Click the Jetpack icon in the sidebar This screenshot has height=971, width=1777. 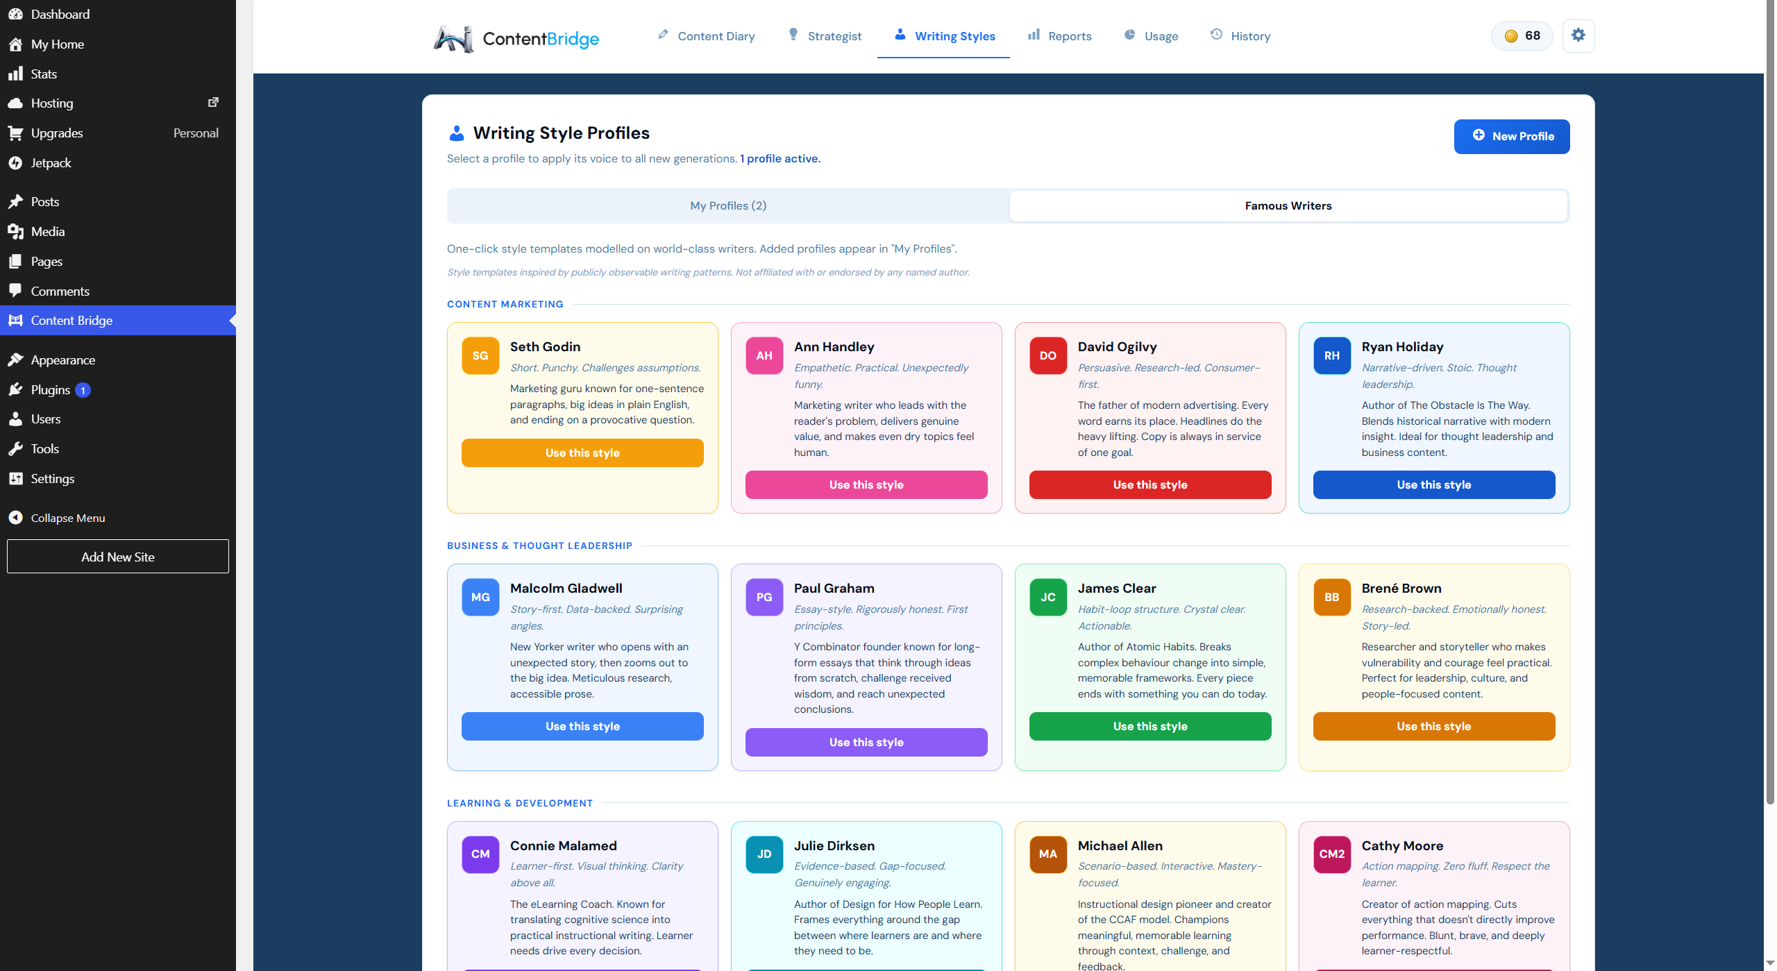15,163
